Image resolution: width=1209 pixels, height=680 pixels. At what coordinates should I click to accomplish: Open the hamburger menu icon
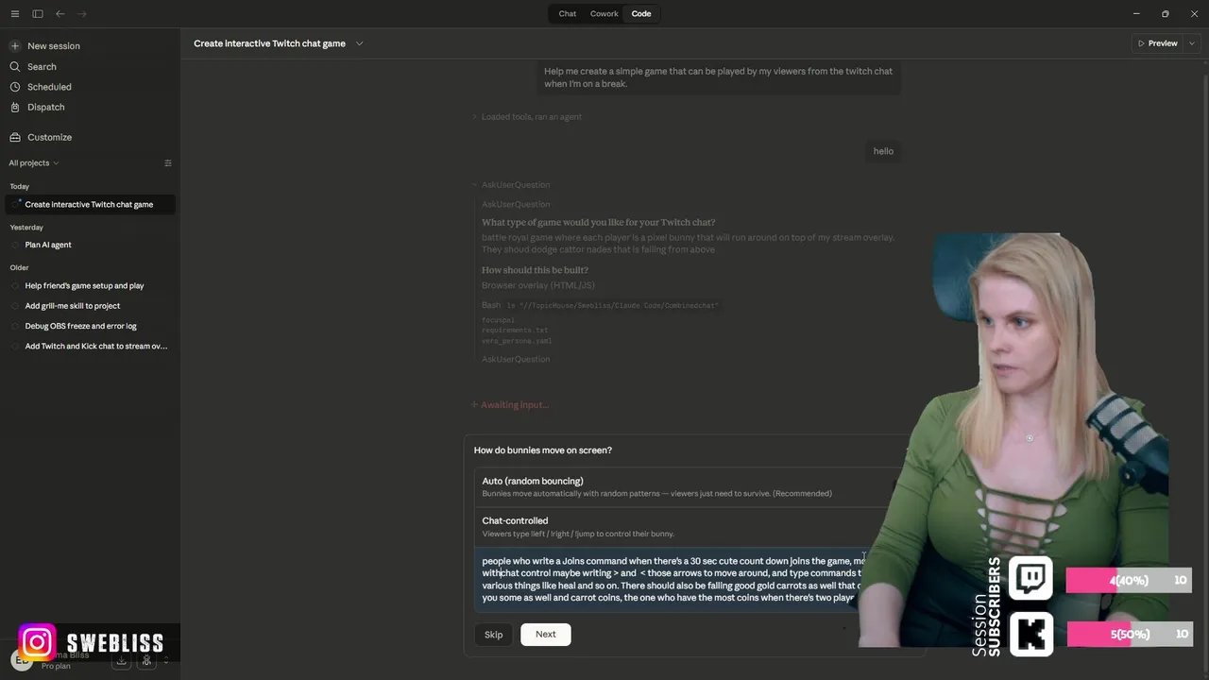(14, 14)
